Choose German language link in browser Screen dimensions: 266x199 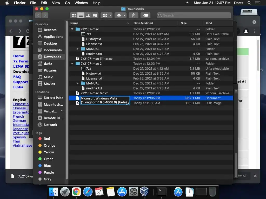[x=19, y=121]
